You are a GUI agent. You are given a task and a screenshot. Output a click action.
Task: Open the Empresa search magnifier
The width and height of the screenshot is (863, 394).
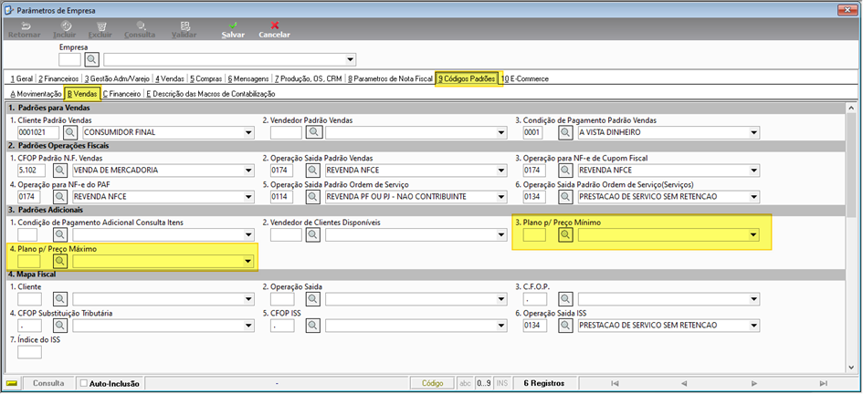[92, 58]
